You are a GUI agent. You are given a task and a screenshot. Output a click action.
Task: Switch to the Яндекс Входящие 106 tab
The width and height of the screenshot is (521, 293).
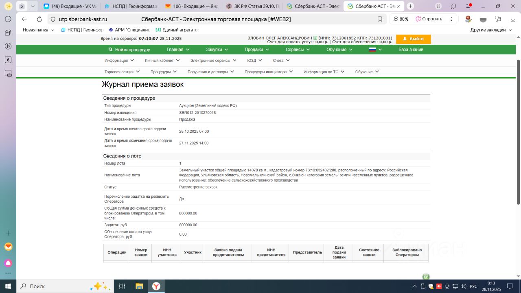click(x=191, y=6)
